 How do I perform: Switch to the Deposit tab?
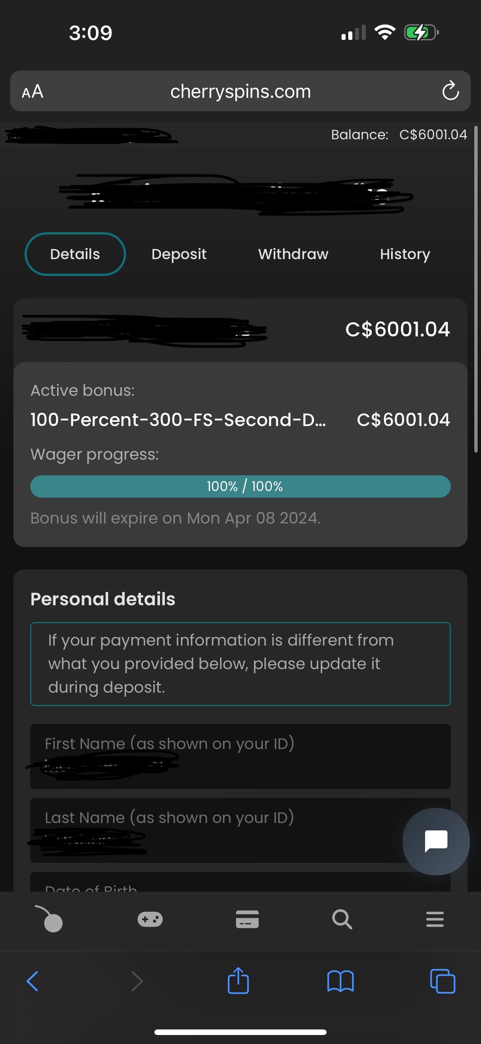179,254
